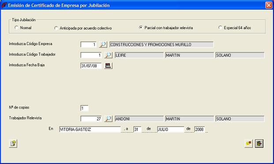The image size is (274, 164).
Task: Click the Fecha Baja date field
Action: pos(91,66)
